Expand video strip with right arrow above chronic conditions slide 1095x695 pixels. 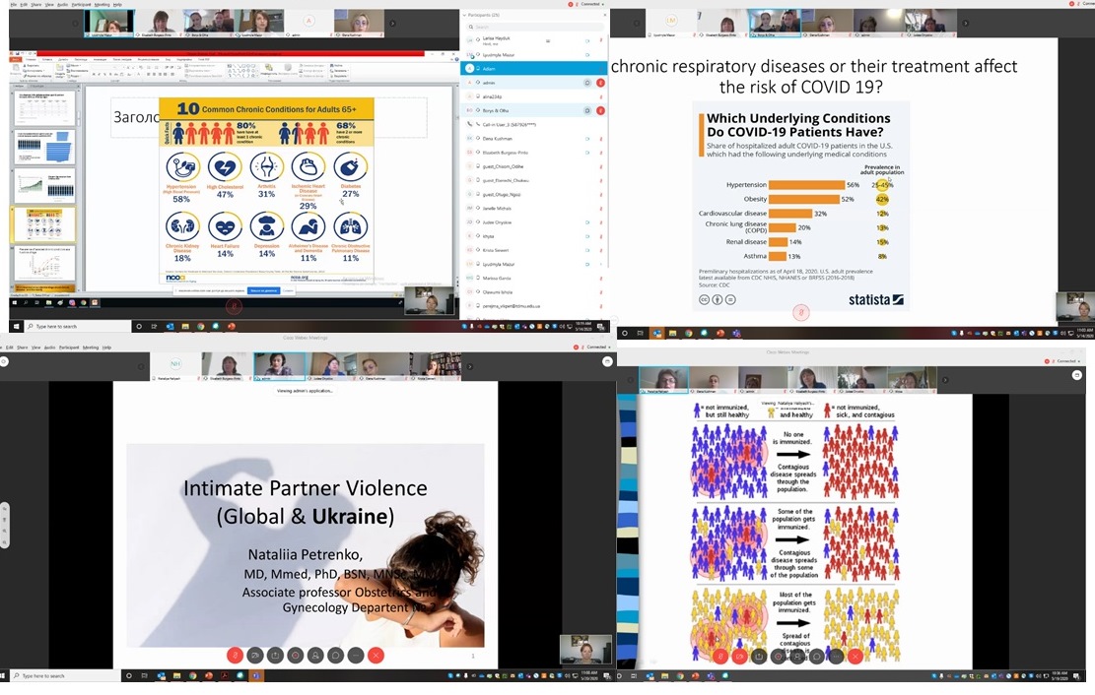tap(392, 23)
